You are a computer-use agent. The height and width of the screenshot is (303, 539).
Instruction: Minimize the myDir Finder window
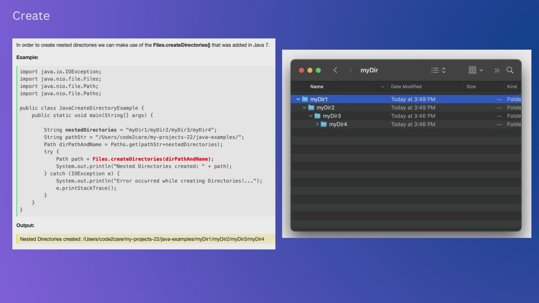(310, 70)
